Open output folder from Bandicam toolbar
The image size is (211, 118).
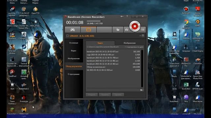(118, 30)
